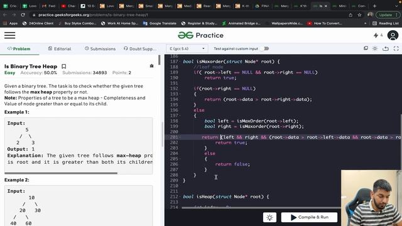The width and height of the screenshot is (402, 226).
Task: Open WallpapersWide bookmark
Action: [284, 23]
